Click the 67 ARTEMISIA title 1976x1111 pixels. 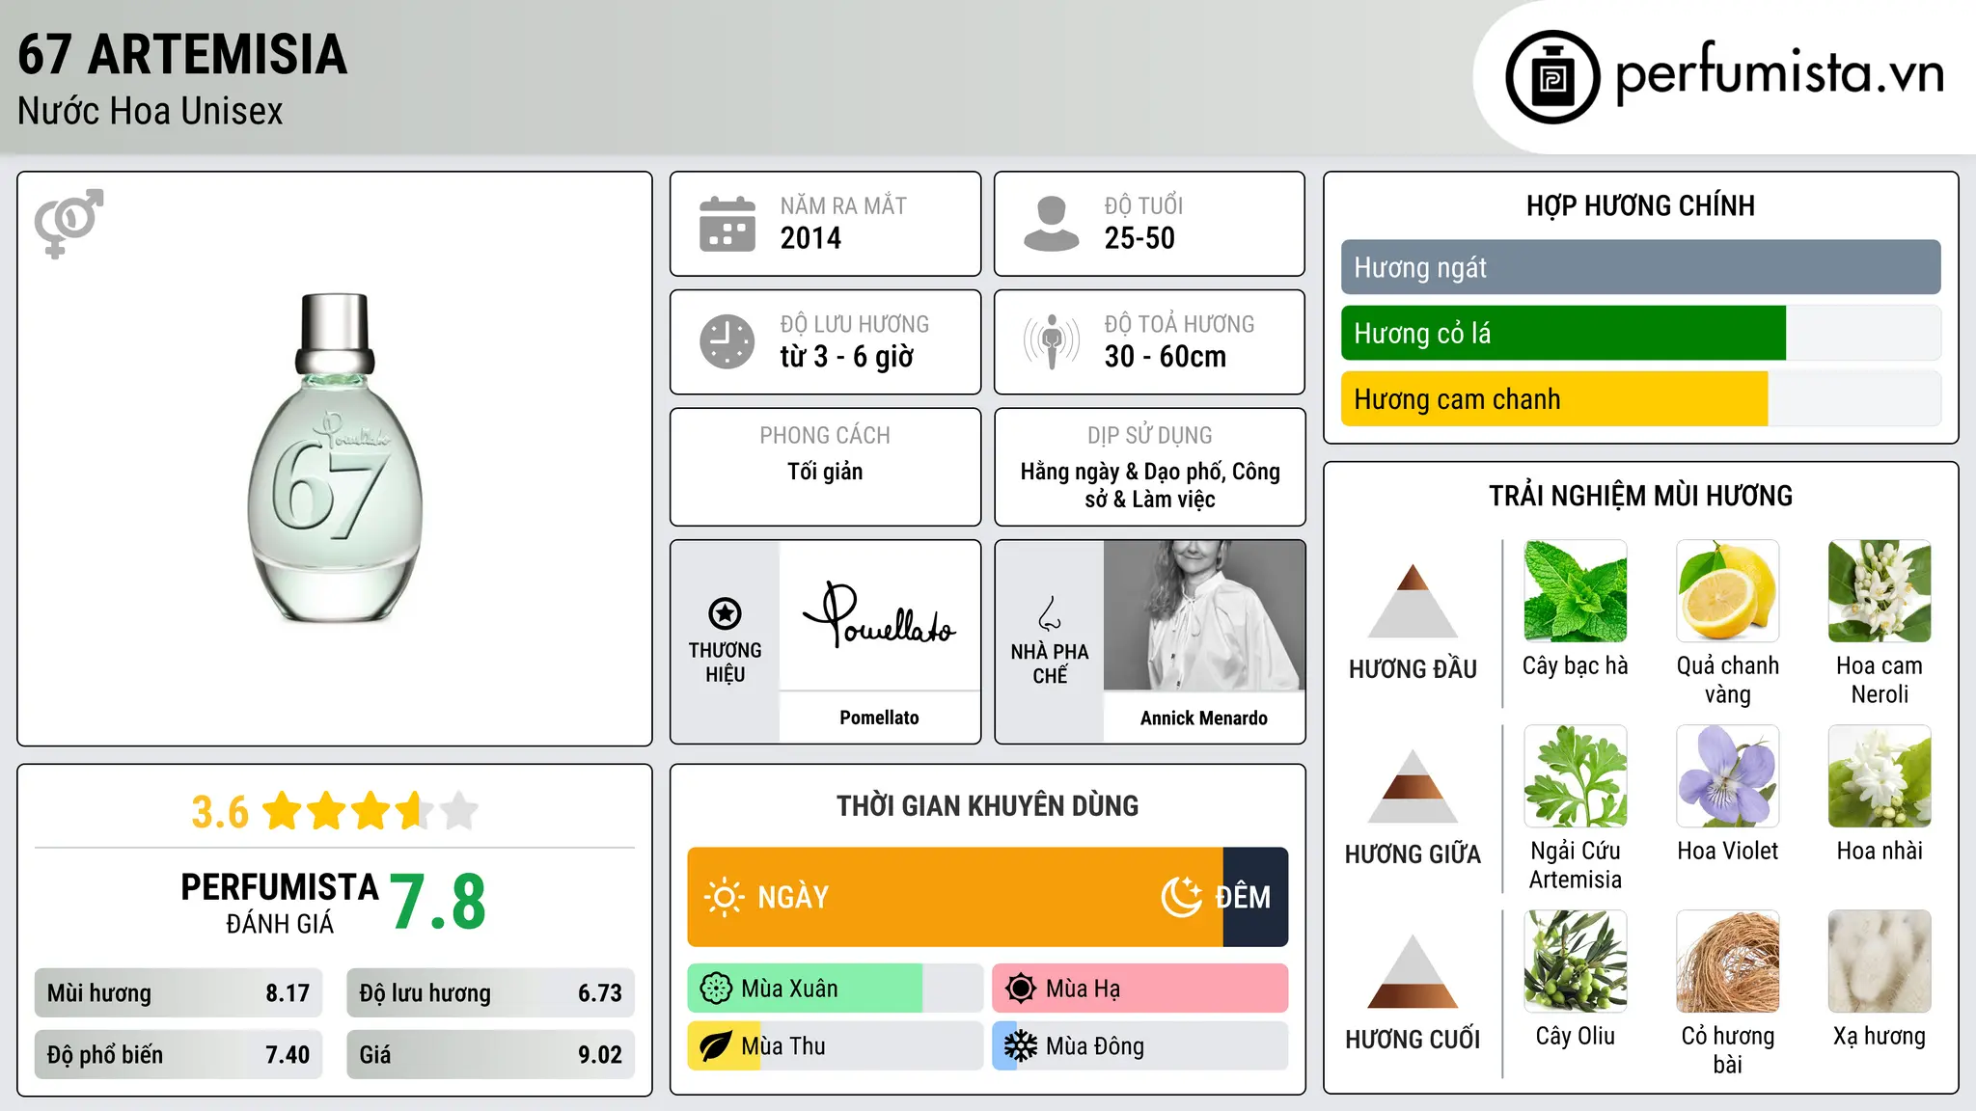pos(182,54)
